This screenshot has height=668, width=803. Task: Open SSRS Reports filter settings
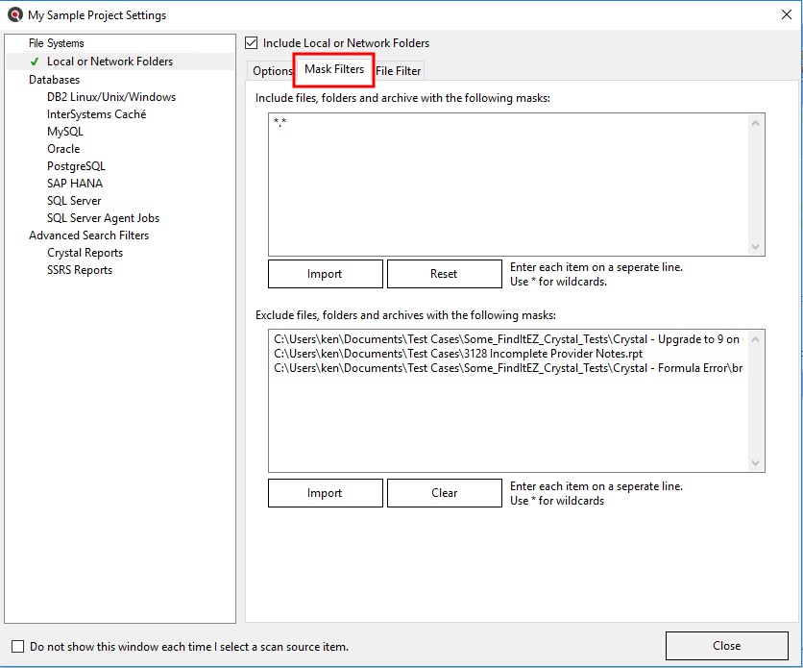[x=80, y=270]
